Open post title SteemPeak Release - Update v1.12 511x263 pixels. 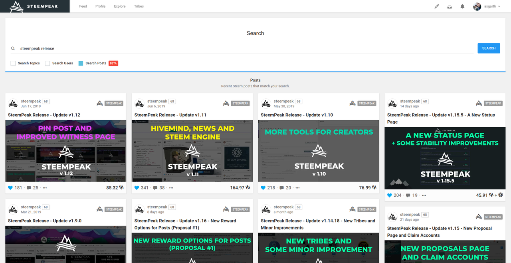44,115
